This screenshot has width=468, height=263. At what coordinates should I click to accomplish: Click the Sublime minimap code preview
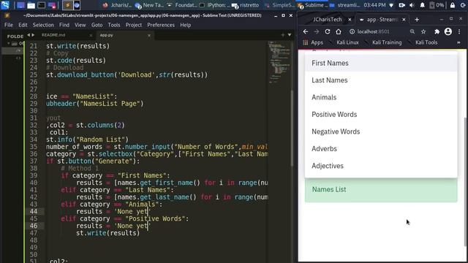pos(279,62)
